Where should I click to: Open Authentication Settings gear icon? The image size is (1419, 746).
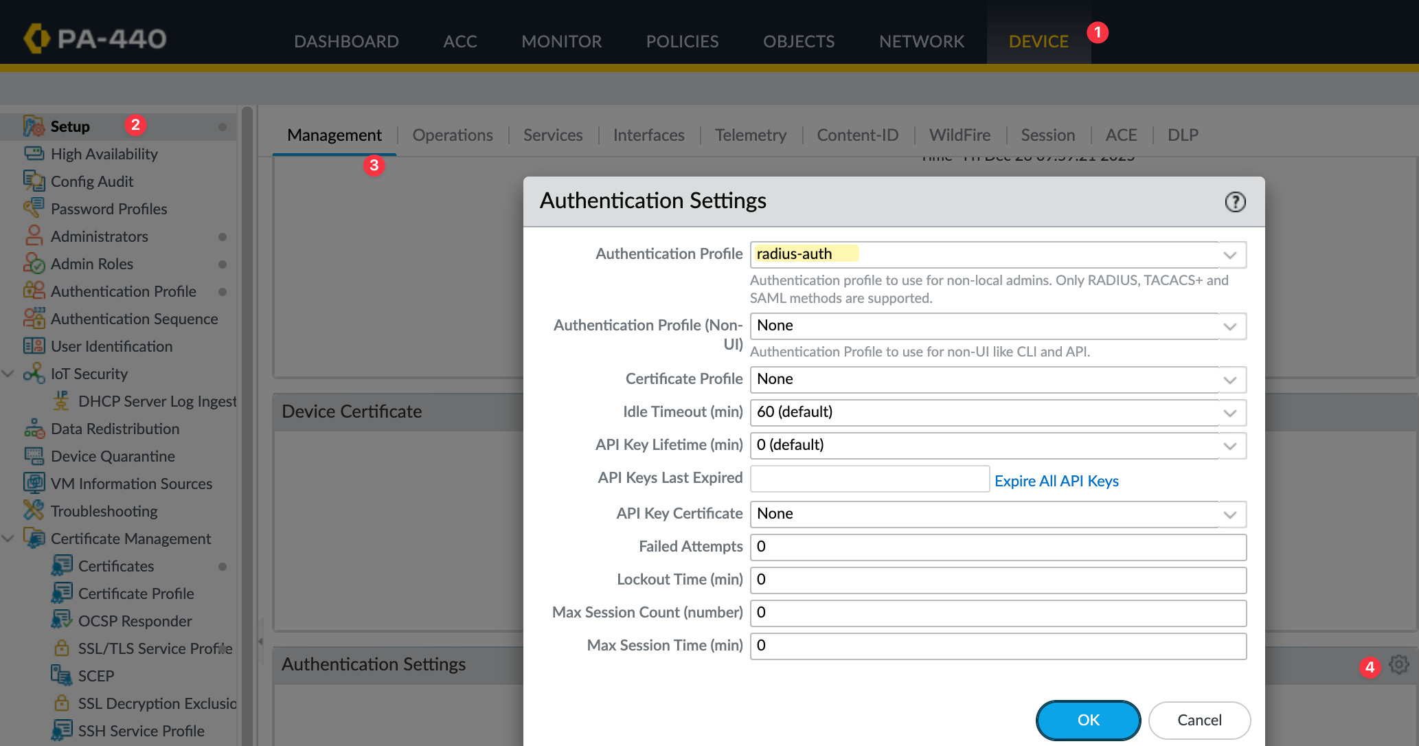point(1398,664)
